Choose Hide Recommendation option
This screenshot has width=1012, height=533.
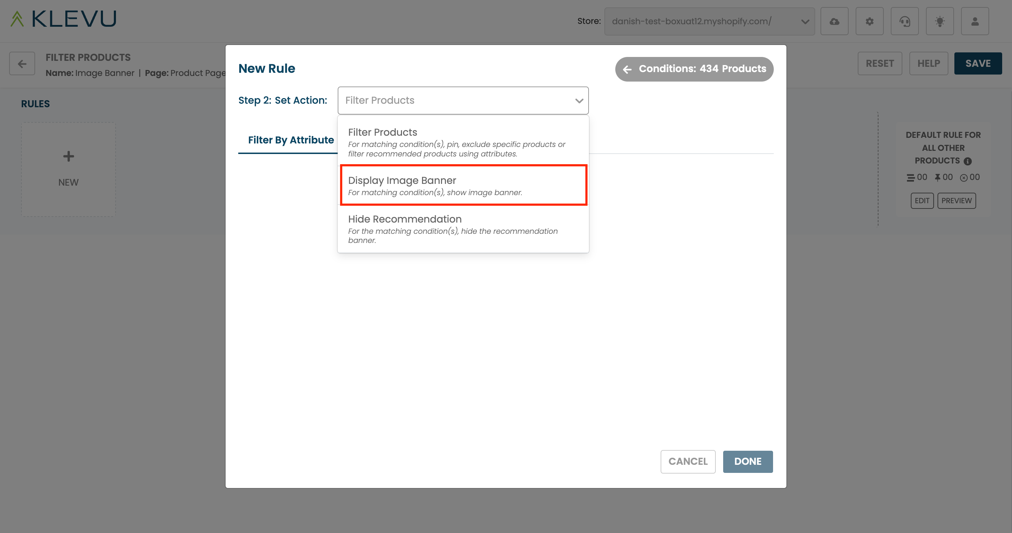point(463,229)
